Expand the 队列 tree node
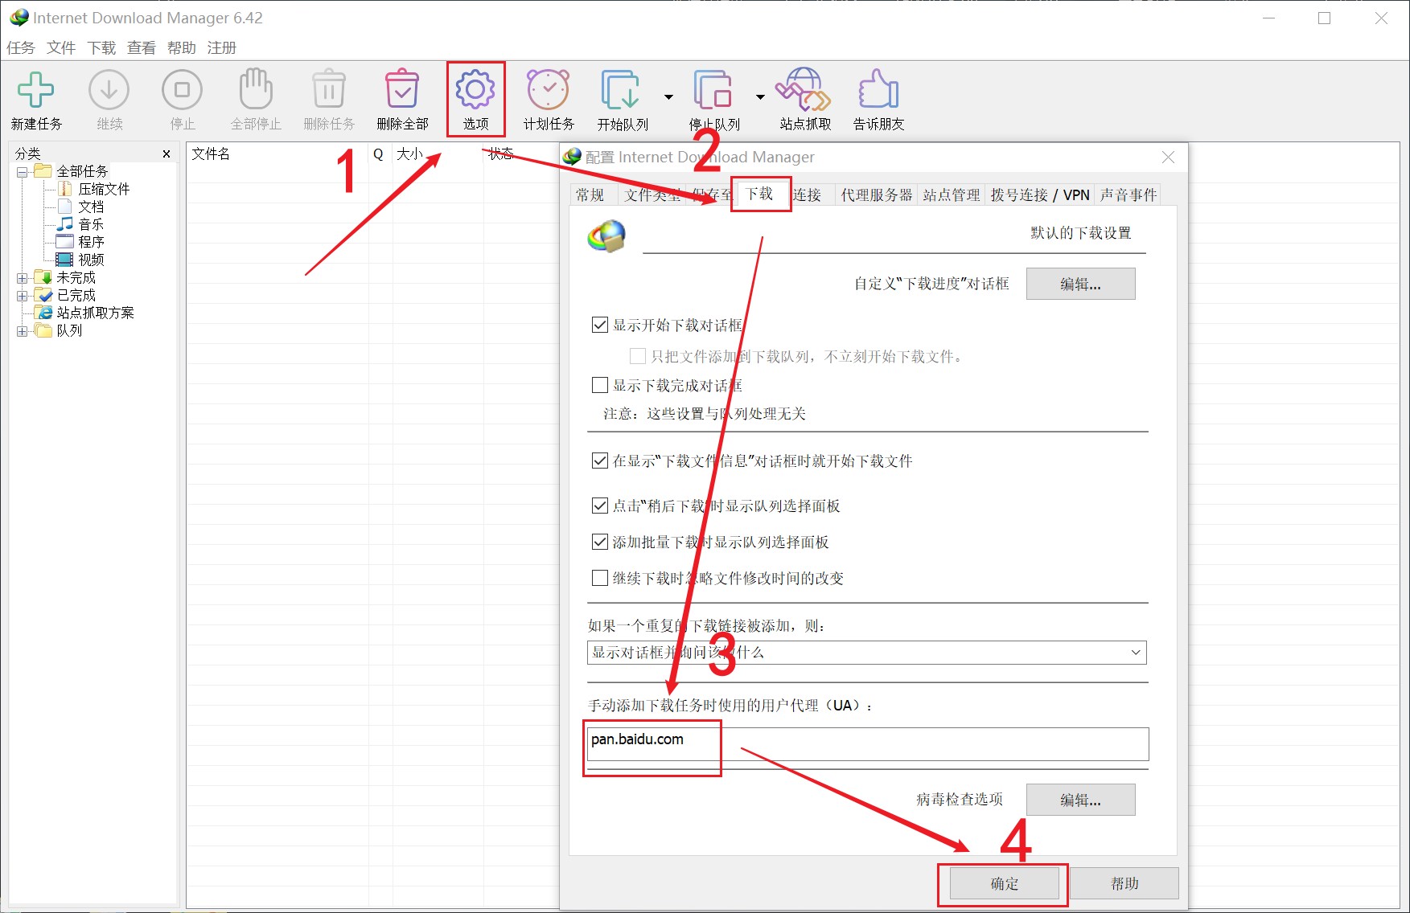This screenshot has height=913, width=1410. (x=22, y=331)
